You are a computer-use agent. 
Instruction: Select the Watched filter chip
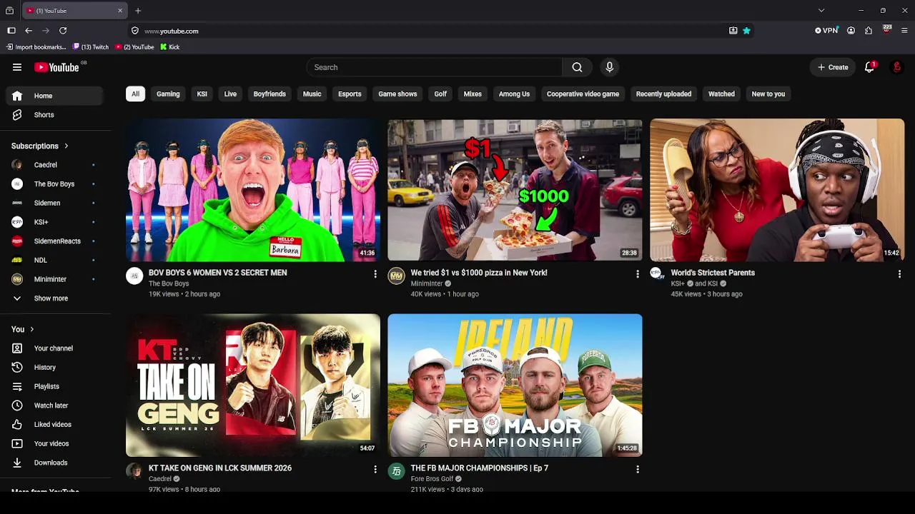click(x=721, y=94)
